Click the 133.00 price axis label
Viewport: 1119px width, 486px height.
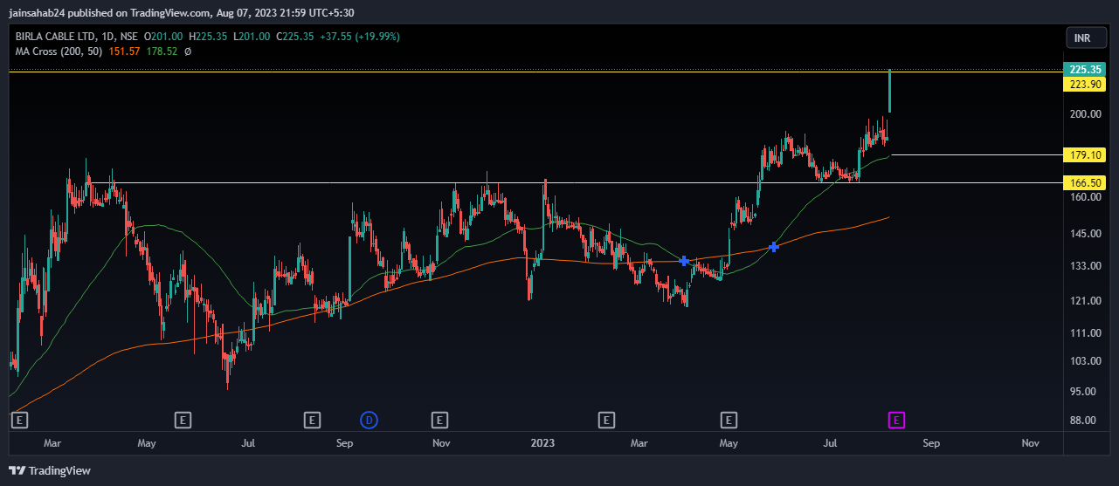1084,266
